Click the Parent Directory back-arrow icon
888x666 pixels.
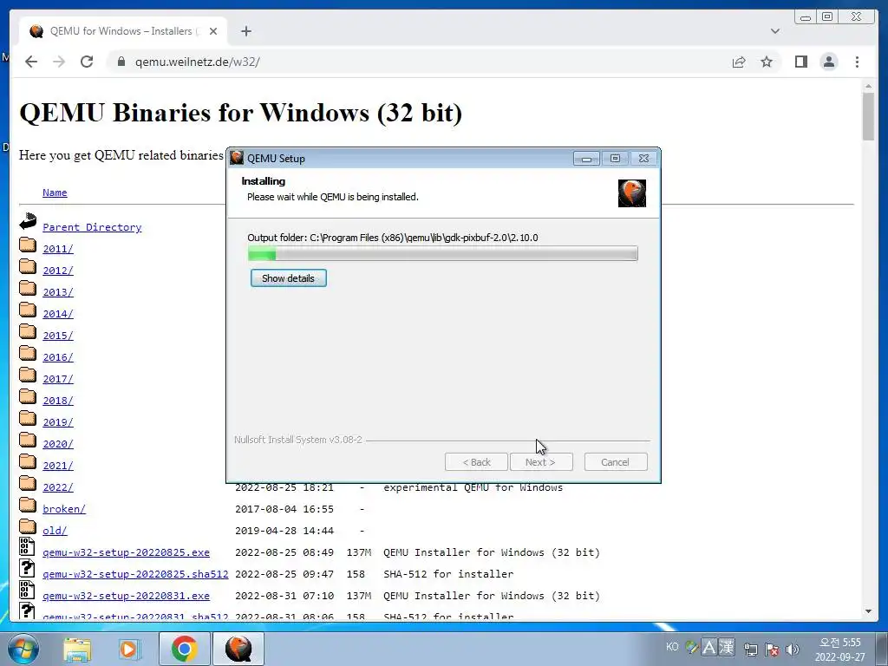coord(28,221)
